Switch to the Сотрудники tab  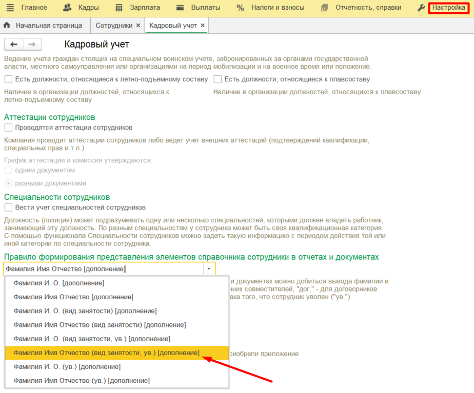(x=114, y=25)
